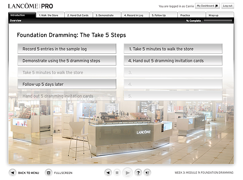Click the % Complete progress bar

[218, 21]
